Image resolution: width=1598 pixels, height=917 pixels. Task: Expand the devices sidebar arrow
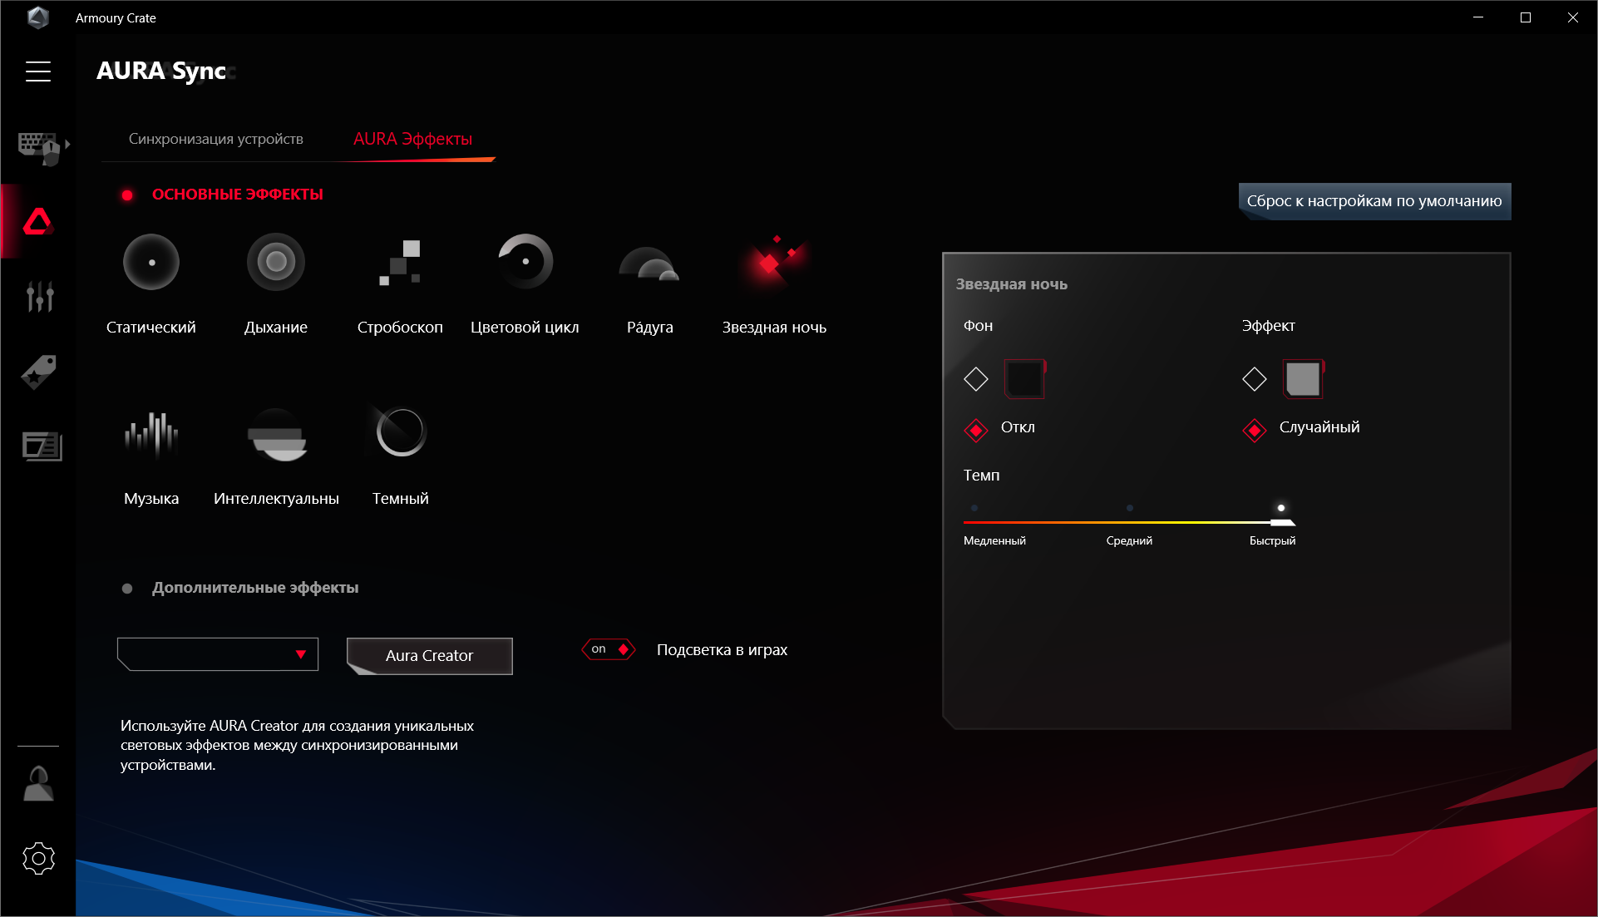[x=67, y=145]
